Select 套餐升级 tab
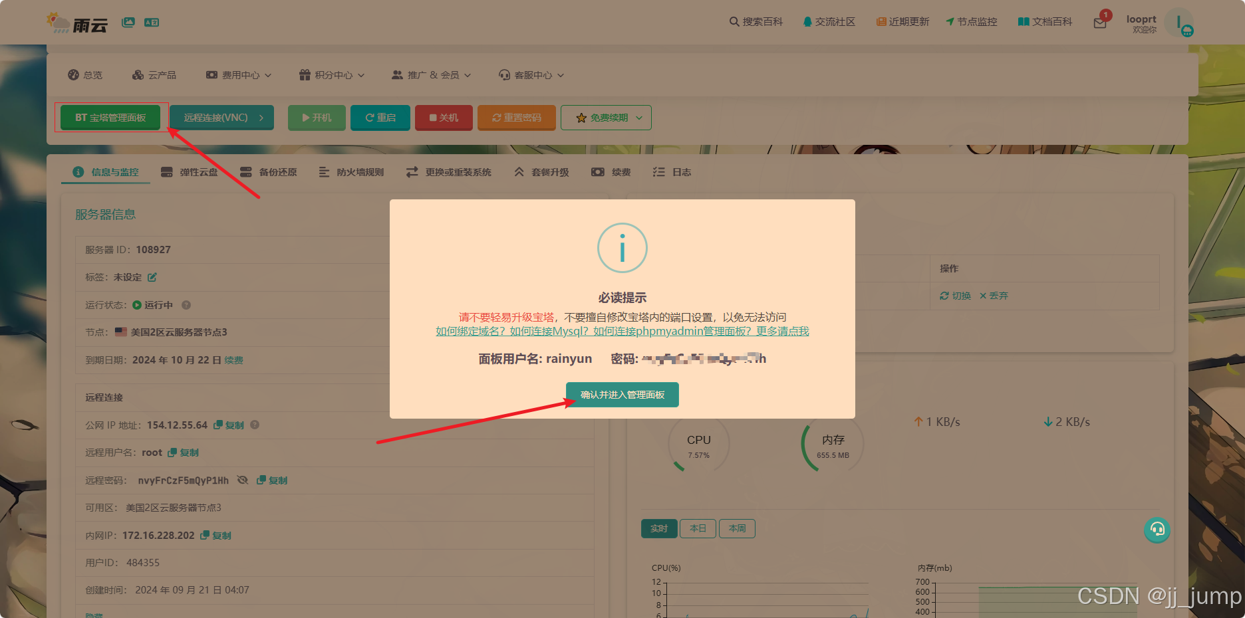Screen dimensions: 1245x618 tap(541, 172)
